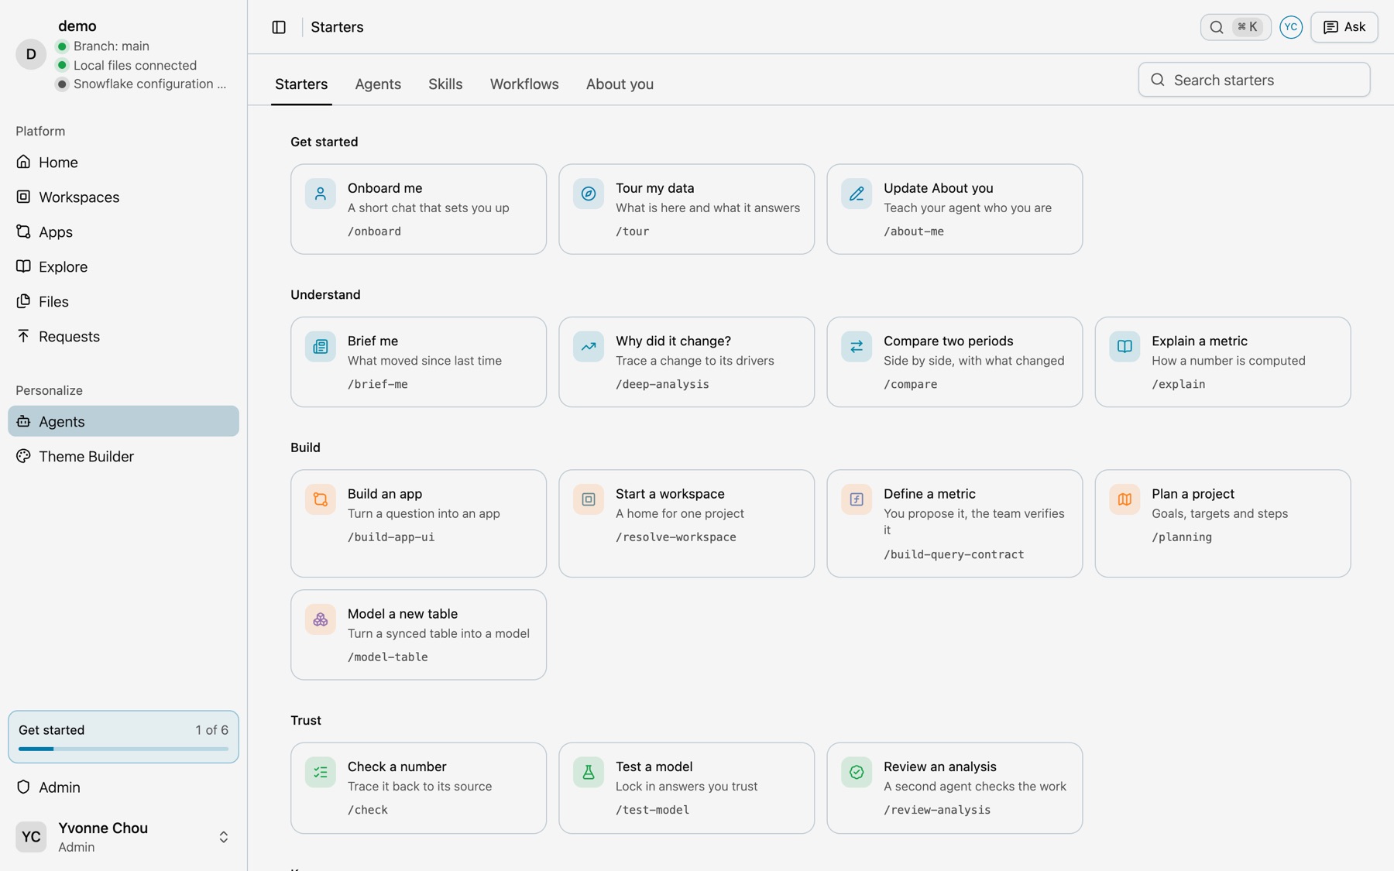Click the Start a workspace icon
Viewport: 1394px width, 871px height.
click(x=589, y=499)
